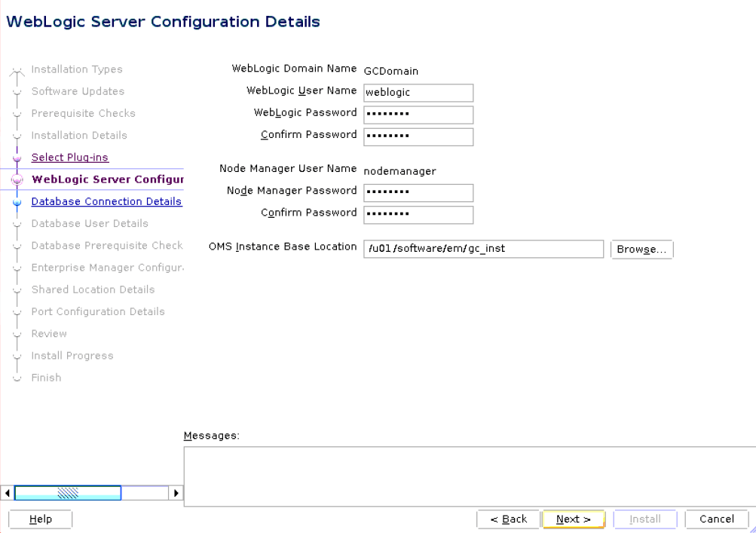Click the WebLogic Password field
Viewport: 756px width, 533px height.
point(418,115)
